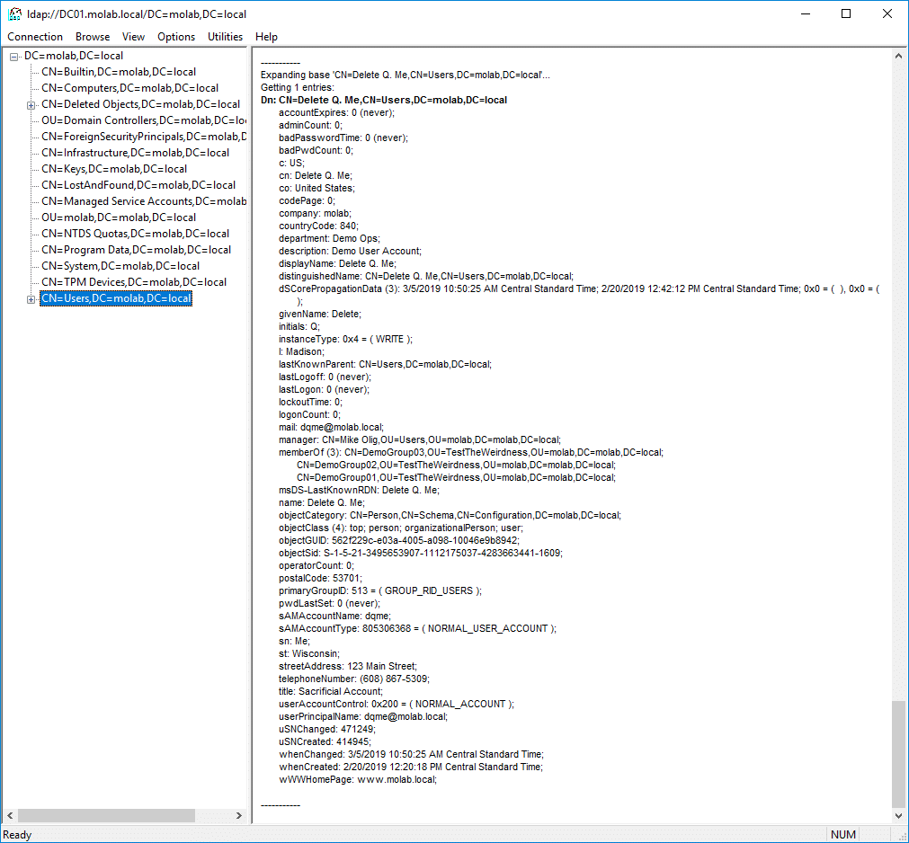
Task: Select DC=molab,DC=local root tree item
Action: point(74,56)
